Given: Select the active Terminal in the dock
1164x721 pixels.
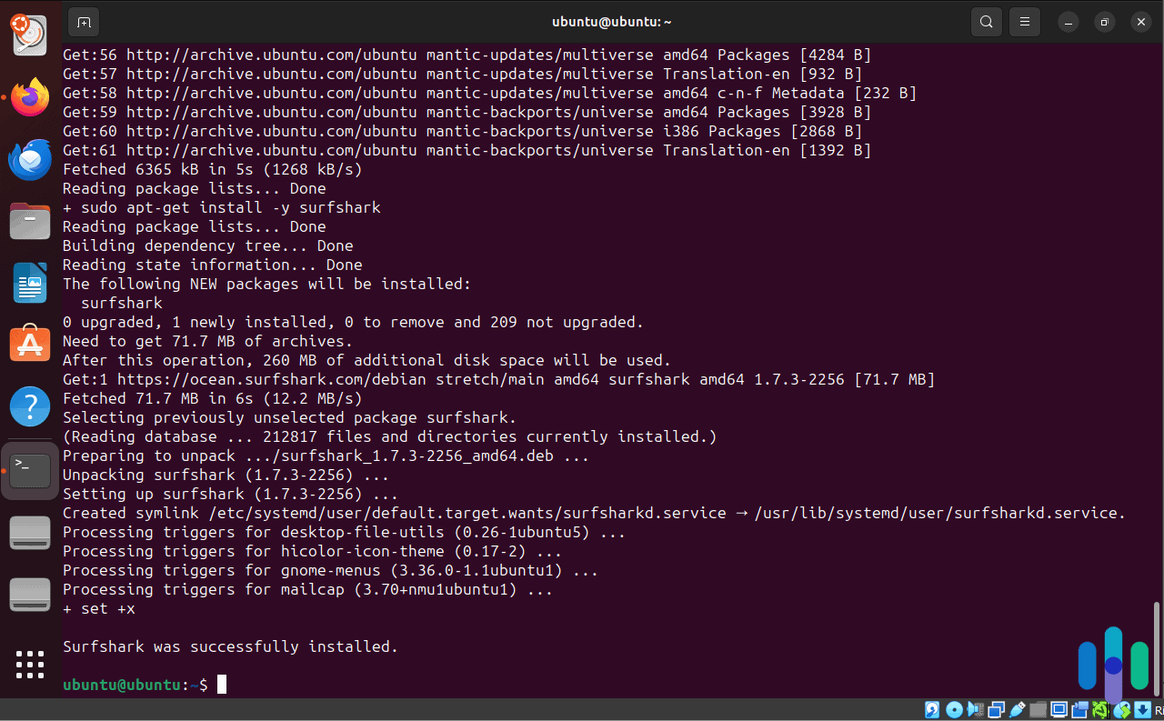Looking at the screenshot, I should coord(30,469).
